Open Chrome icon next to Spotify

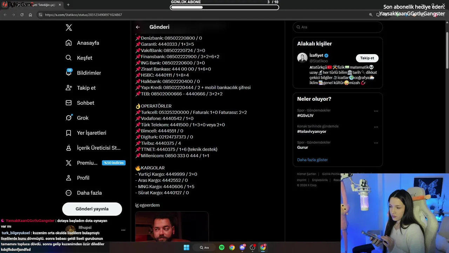[x=232, y=247]
